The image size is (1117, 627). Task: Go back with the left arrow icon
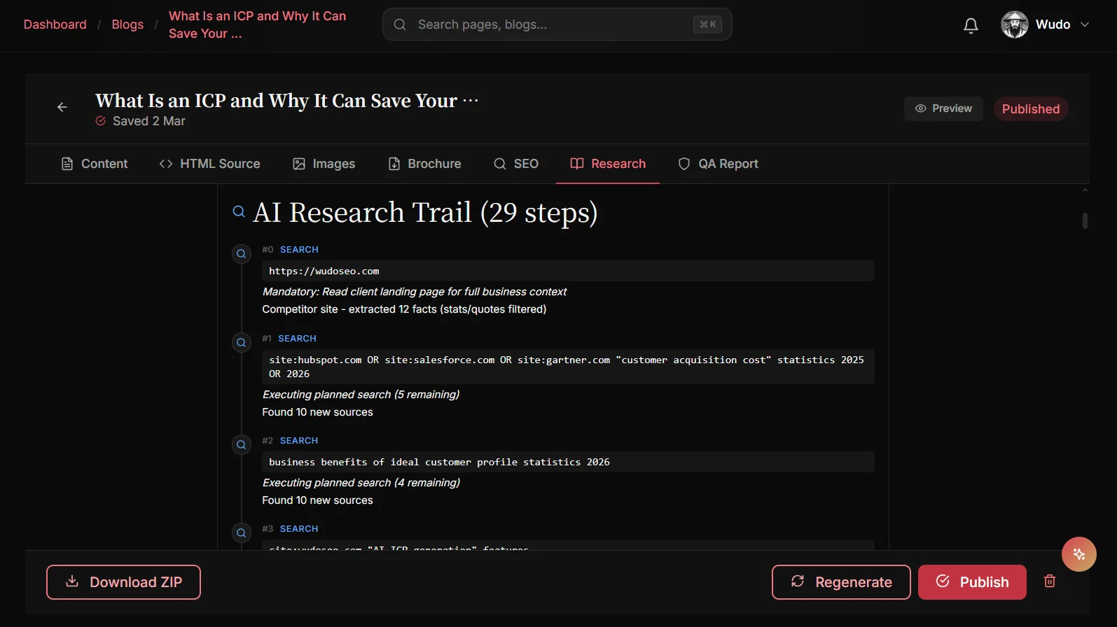62,107
